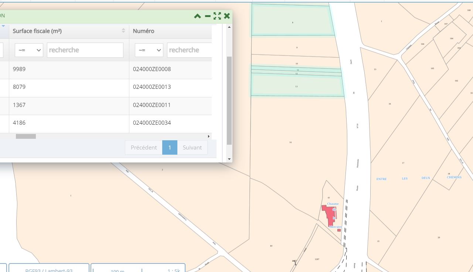Click right arrow of horizontal scrollbar
The image size is (473, 272).
pos(208,137)
